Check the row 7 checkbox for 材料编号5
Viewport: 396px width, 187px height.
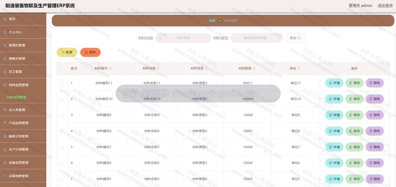click(62, 179)
